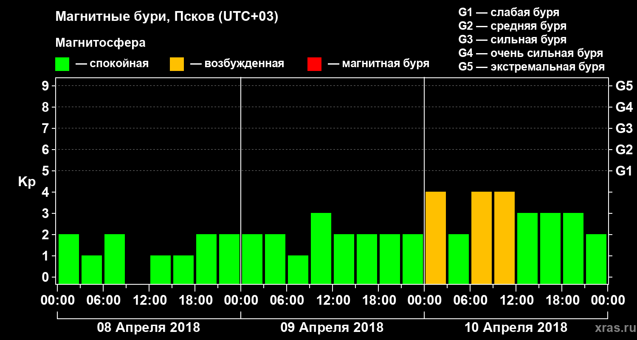Click the first green bar starting 00:00 on 08 Апреля
637x340 pixels.
69,259
